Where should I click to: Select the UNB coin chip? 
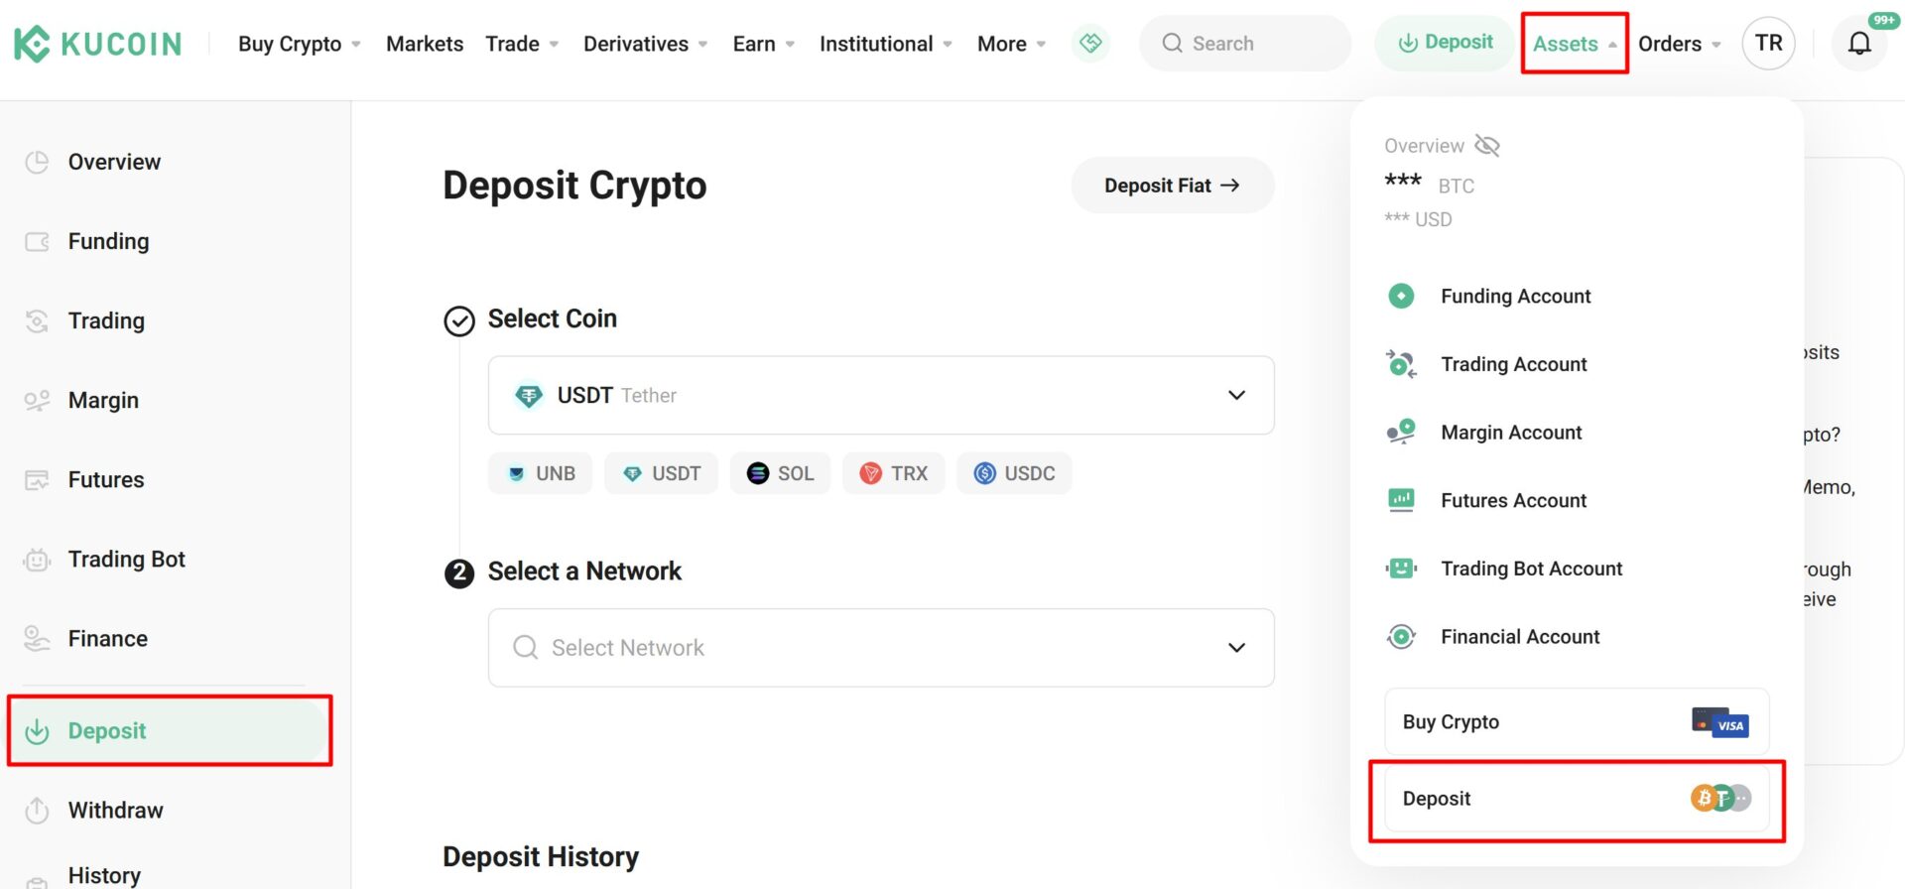tap(540, 473)
